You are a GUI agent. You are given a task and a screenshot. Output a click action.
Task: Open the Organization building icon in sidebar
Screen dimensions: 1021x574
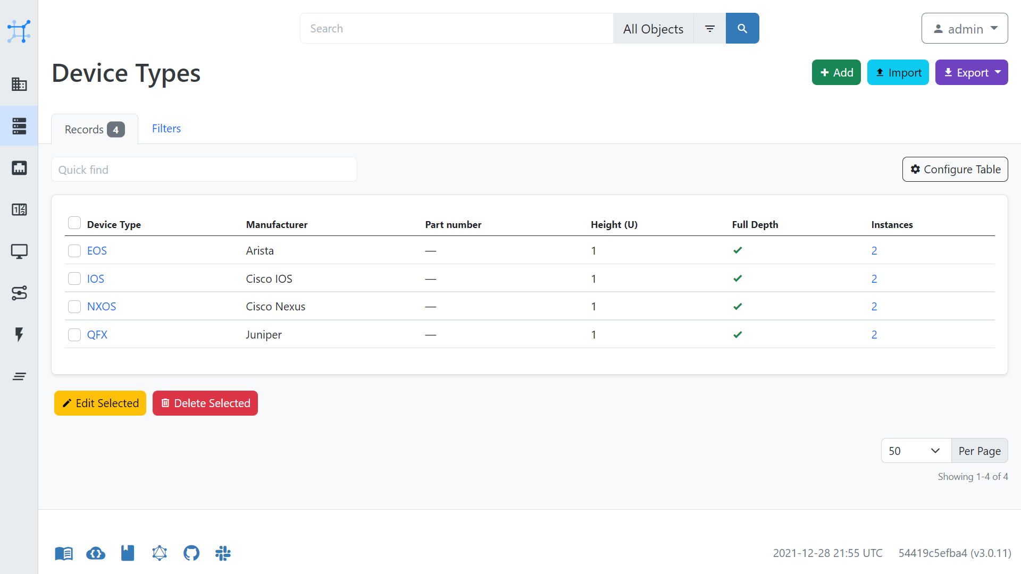click(x=19, y=84)
